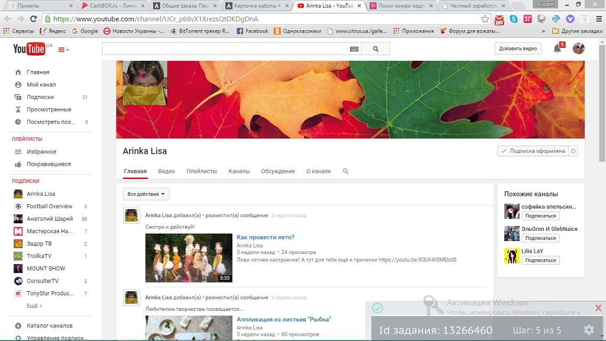The width and height of the screenshot is (606, 341).
Task: Switch to the Плейлисты channel tab
Action: [202, 171]
